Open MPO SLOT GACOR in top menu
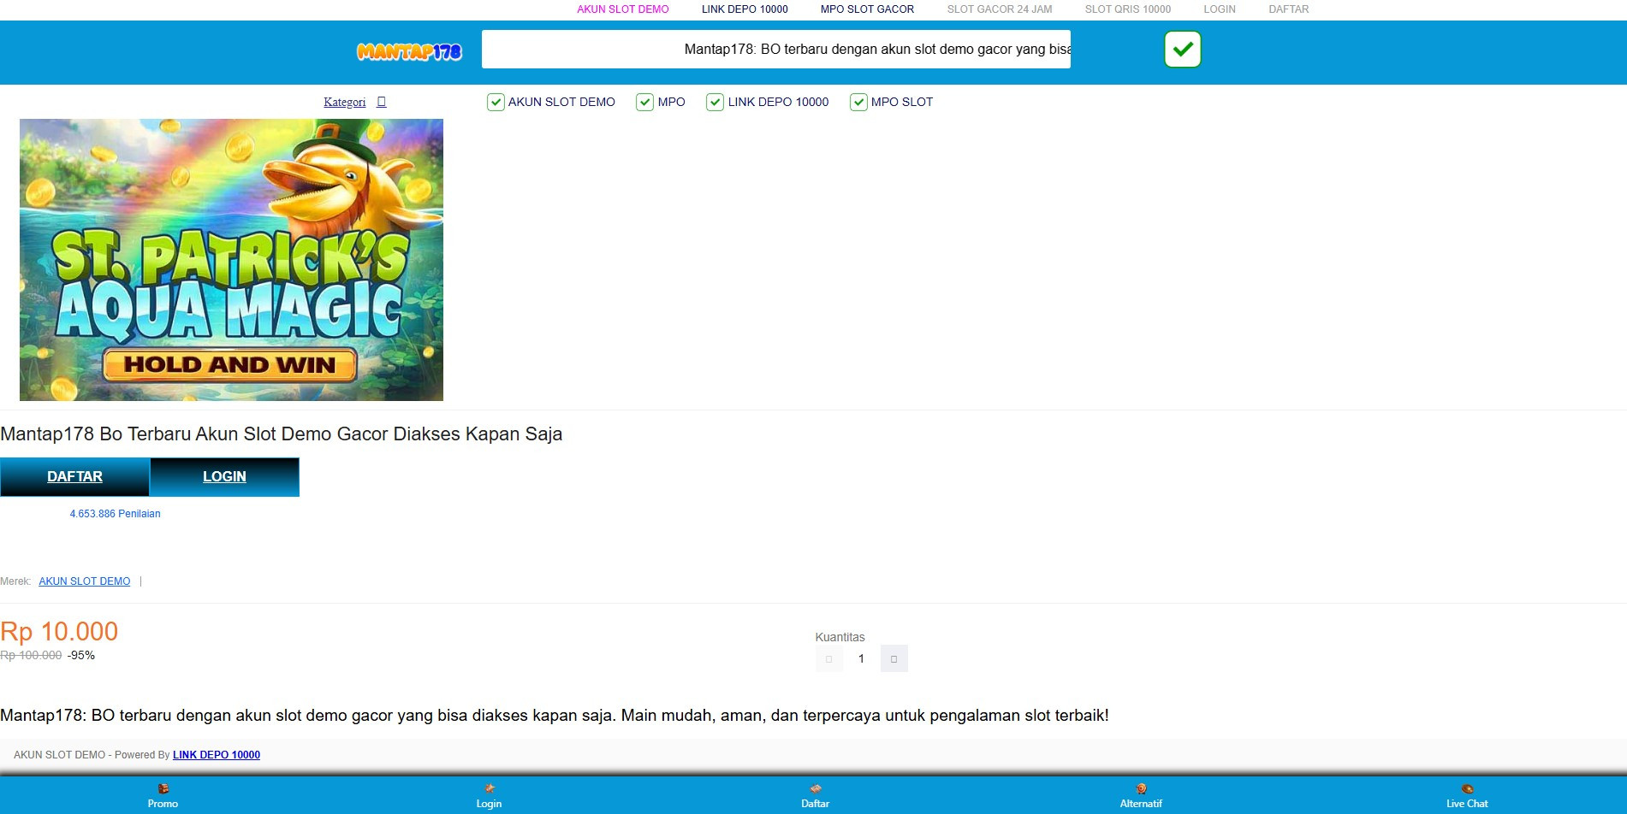The image size is (1627, 814). coord(867,9)
